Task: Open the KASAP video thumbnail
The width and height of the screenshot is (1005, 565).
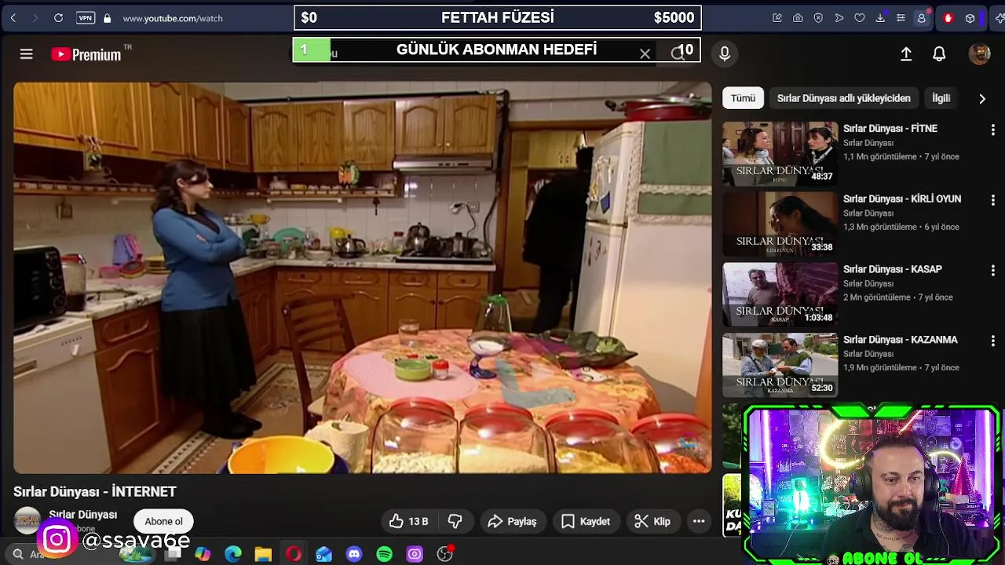Action: tap(780, 294)
